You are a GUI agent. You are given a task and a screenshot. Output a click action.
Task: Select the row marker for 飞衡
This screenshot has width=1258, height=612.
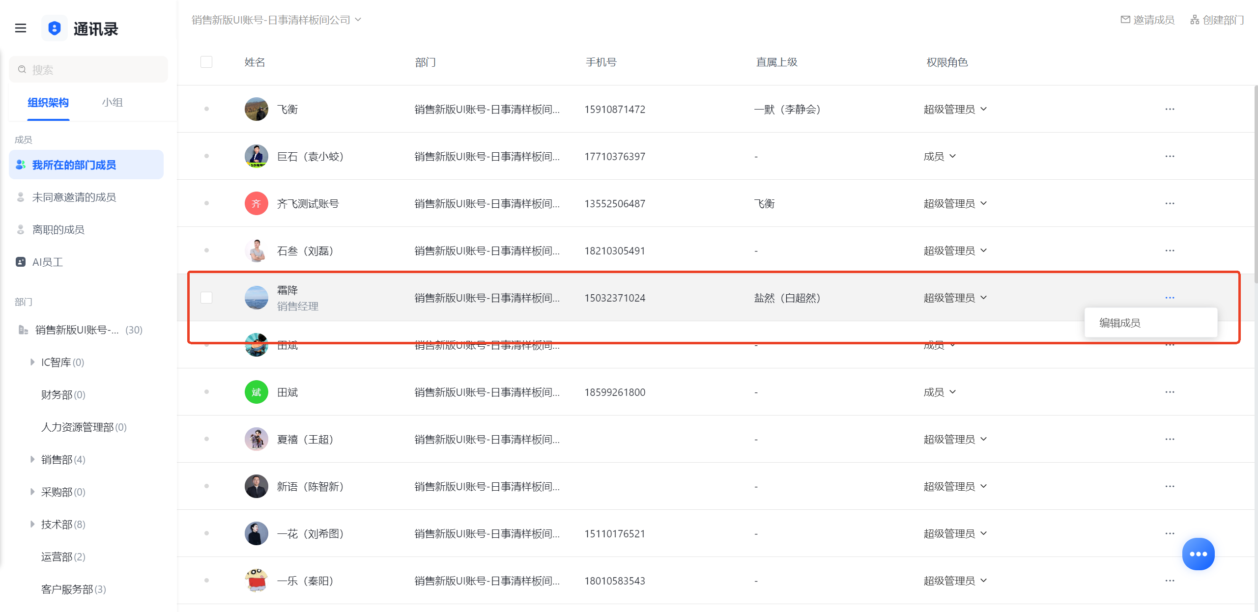[x=206, y=109]
